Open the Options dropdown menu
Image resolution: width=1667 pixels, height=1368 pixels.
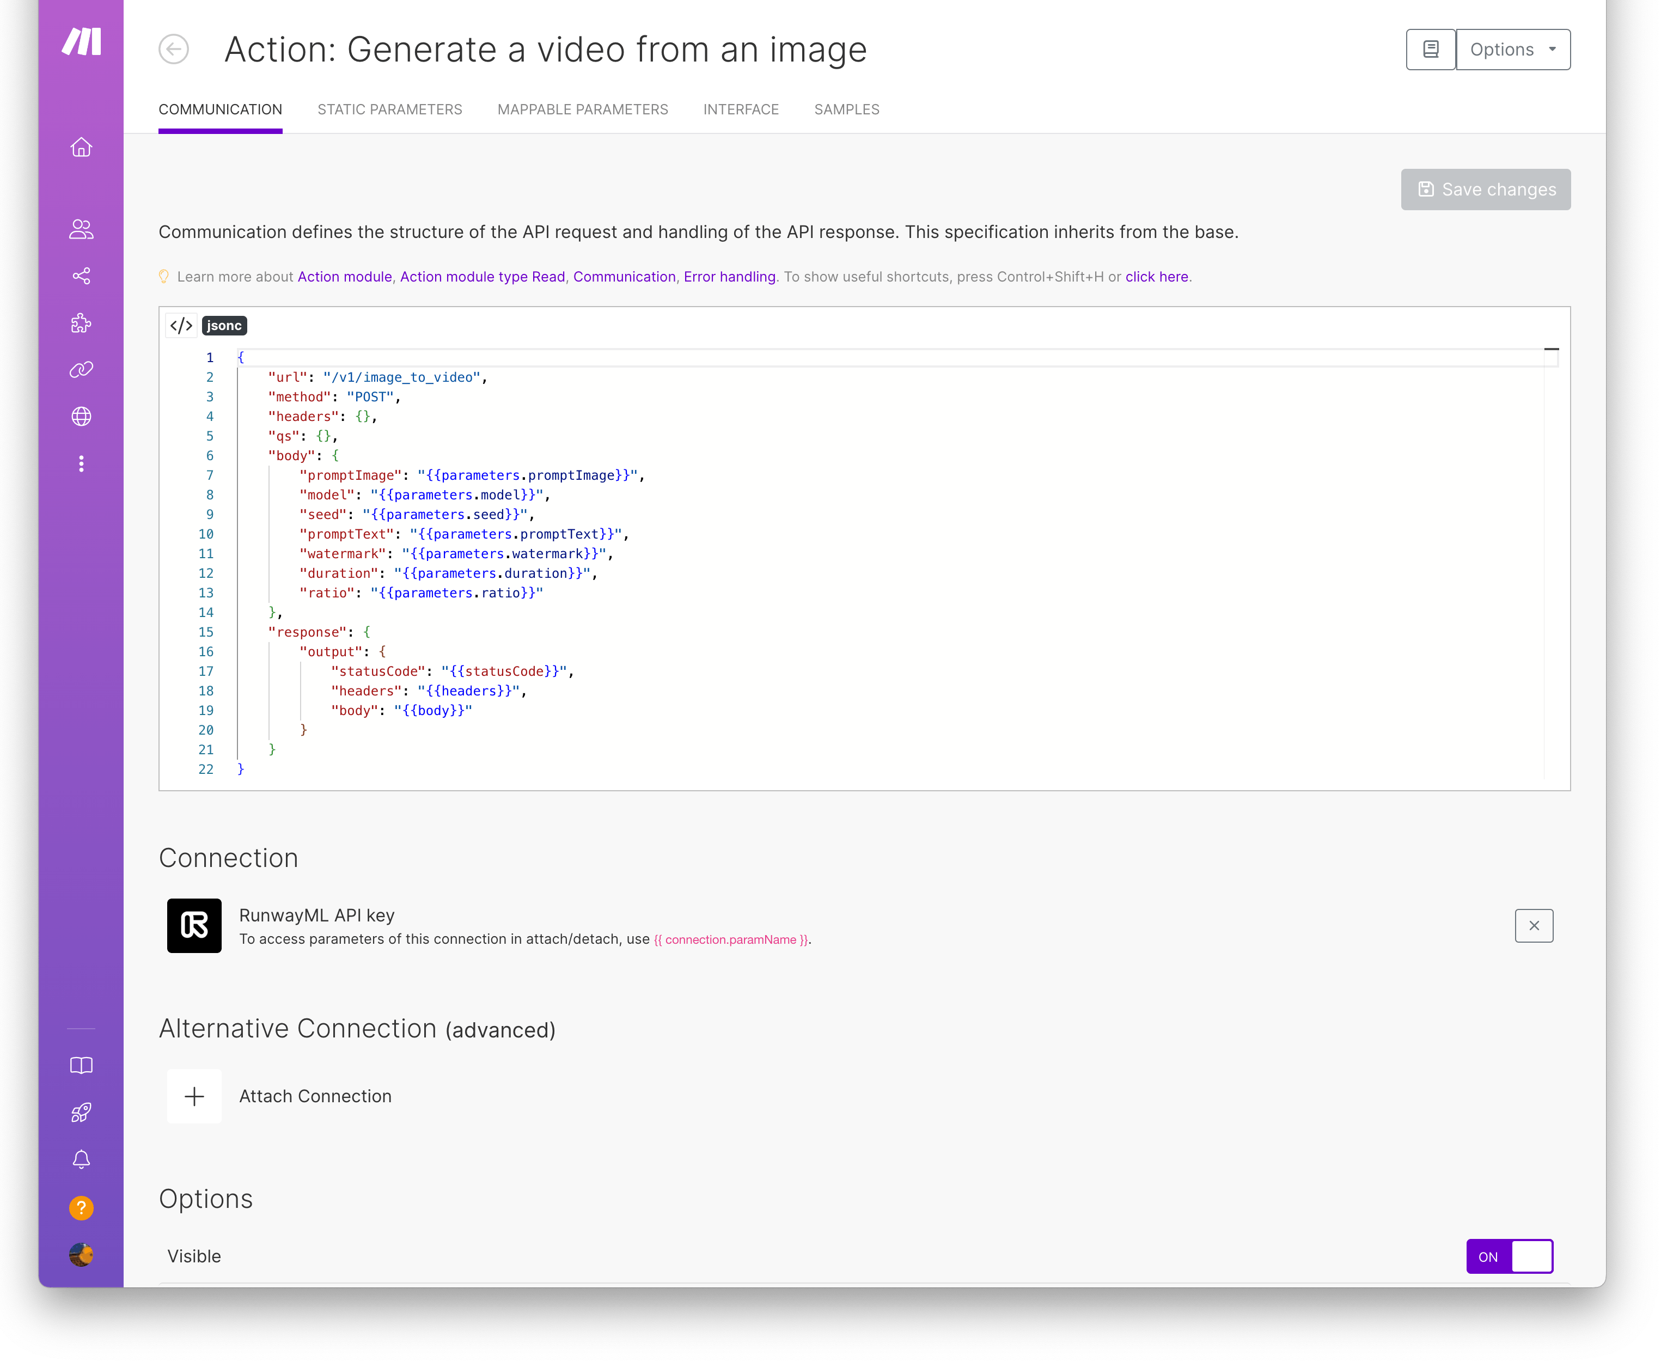pyautogui.click(x=1512, y=50)
